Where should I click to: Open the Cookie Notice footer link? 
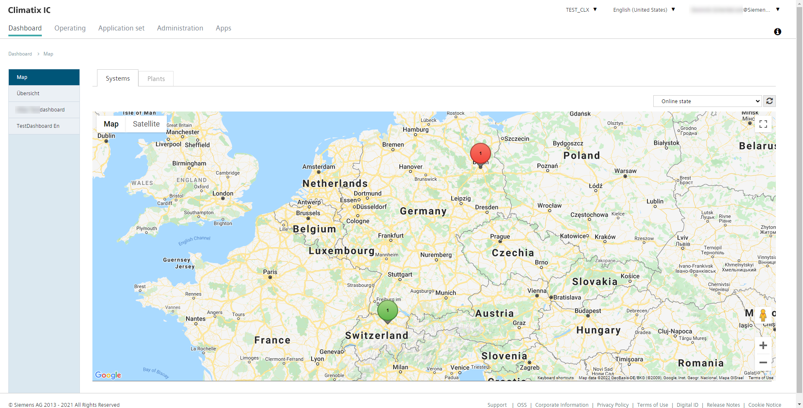765,405
